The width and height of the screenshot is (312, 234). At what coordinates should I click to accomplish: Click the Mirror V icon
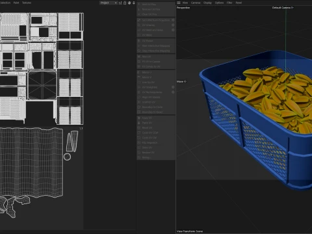[139, 77]
